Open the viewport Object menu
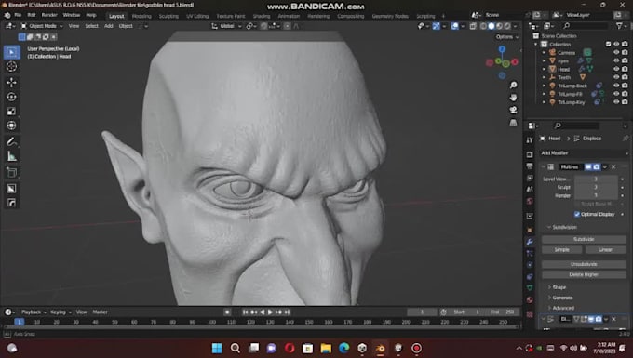 tap(126, 26)
